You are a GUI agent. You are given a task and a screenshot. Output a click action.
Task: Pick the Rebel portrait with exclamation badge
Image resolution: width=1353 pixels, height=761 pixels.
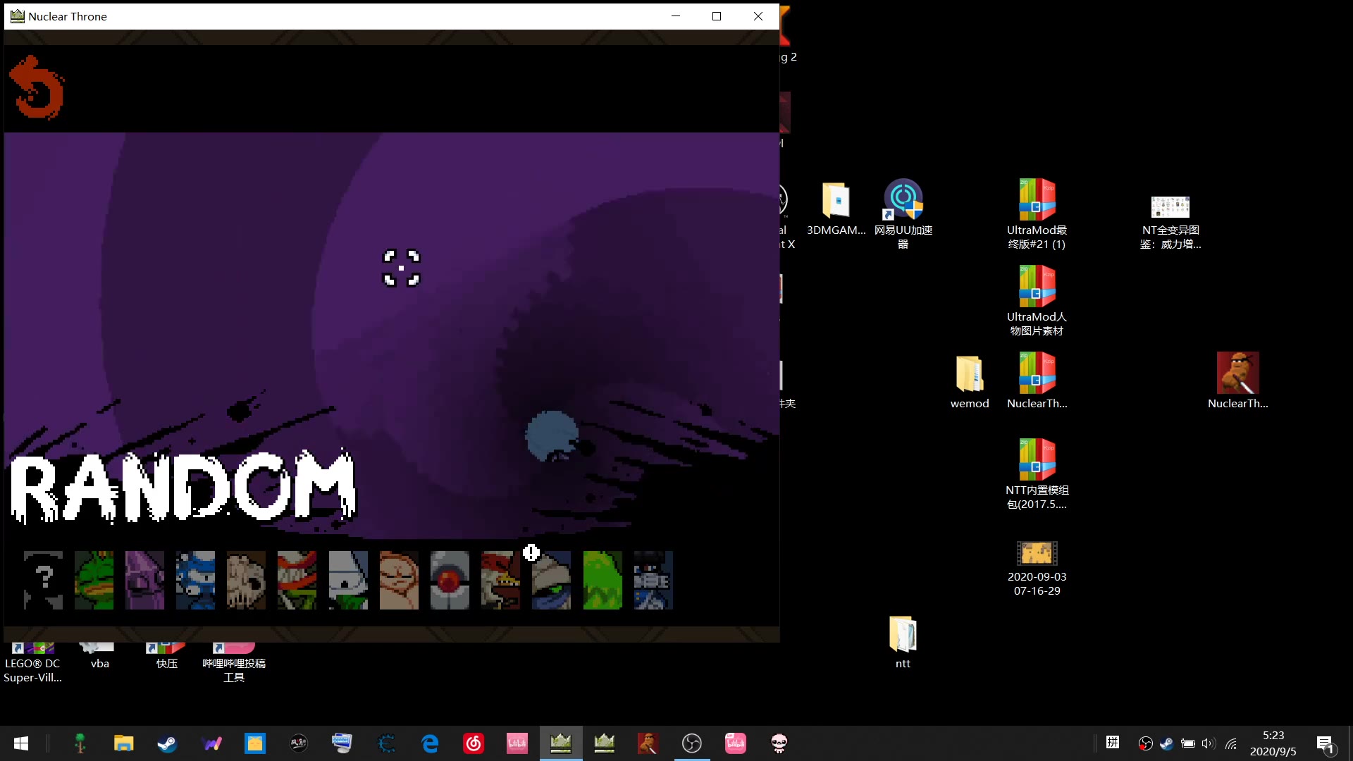(551, 580)
